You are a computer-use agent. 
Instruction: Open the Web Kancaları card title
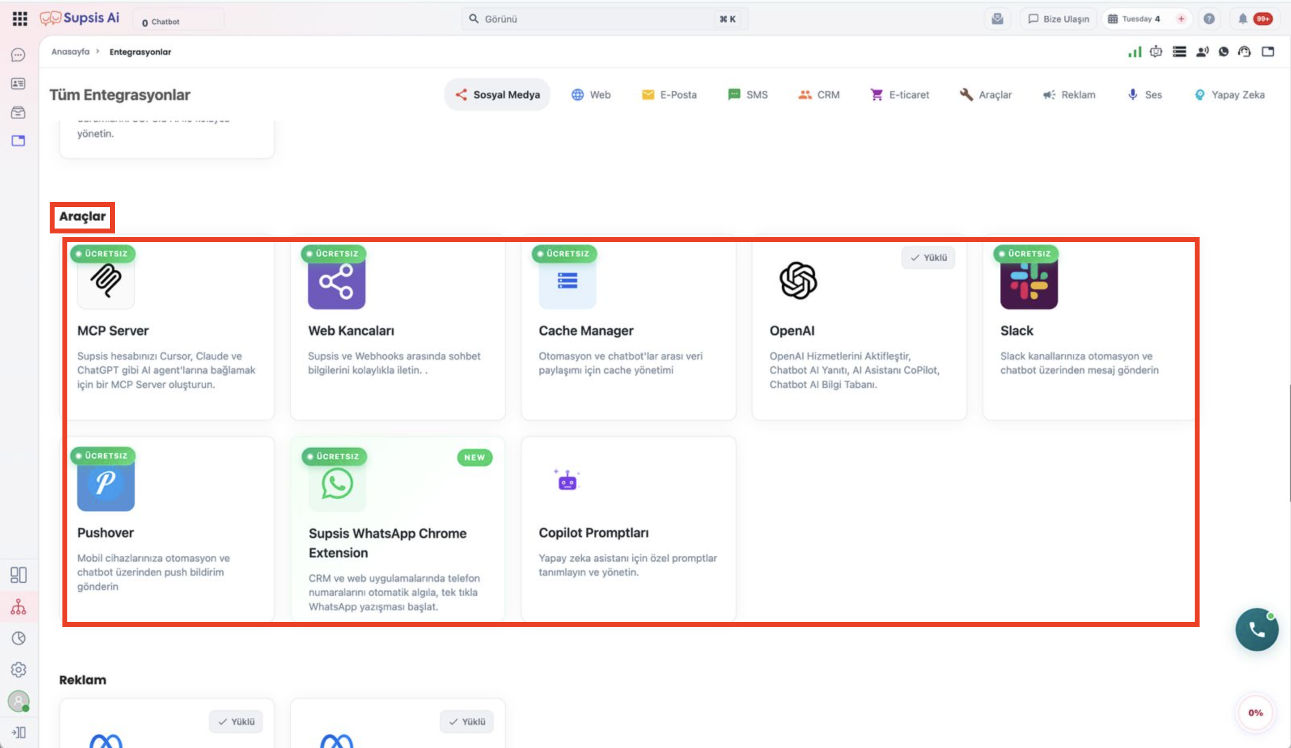(351, 331)
